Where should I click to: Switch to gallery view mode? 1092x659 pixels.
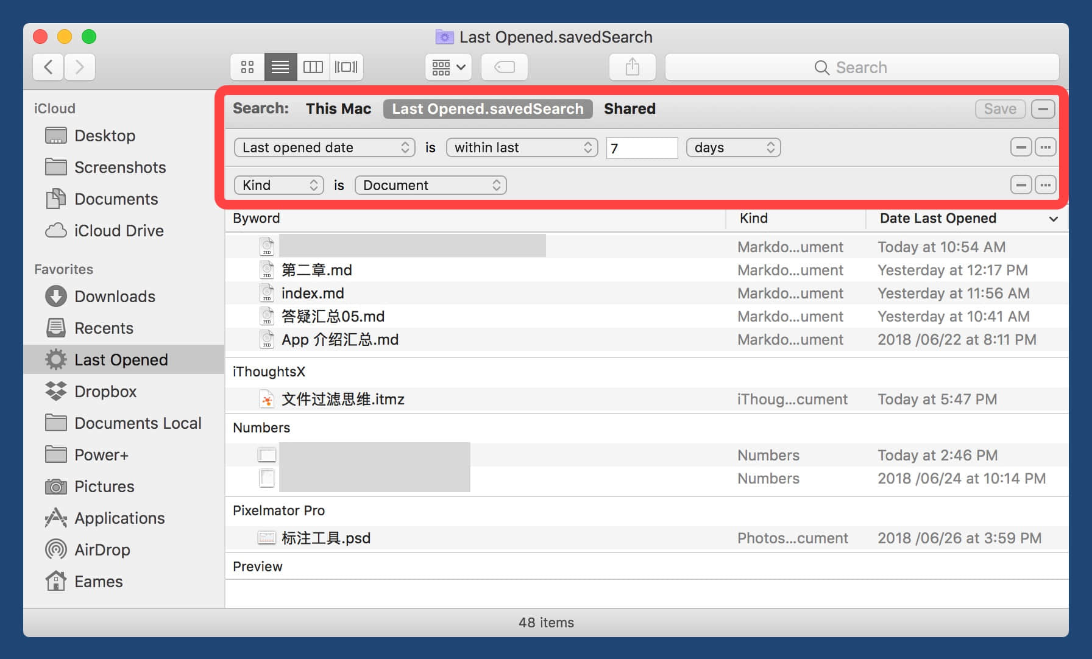346,67
